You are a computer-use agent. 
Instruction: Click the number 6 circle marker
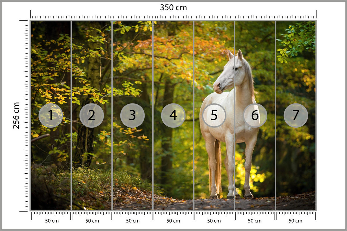[255, 115]
